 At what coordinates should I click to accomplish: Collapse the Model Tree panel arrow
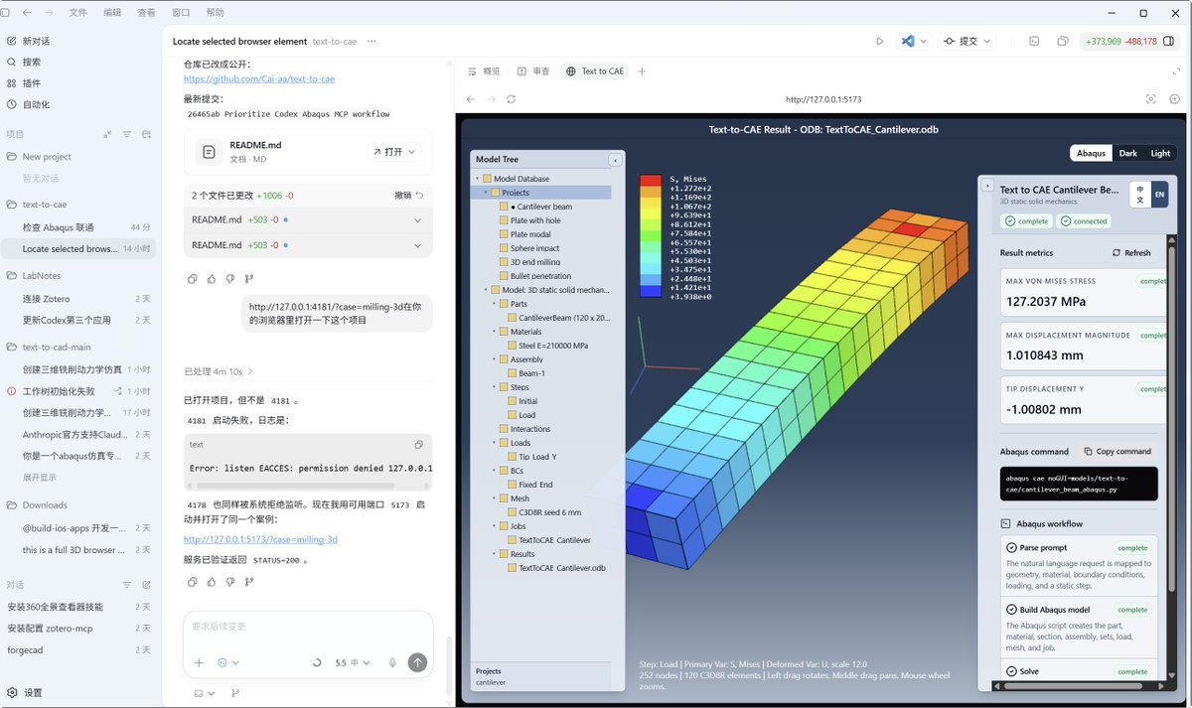point(615,159)
